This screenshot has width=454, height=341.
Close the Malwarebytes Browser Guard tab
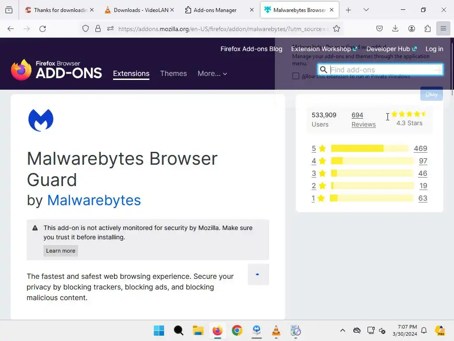332,10
